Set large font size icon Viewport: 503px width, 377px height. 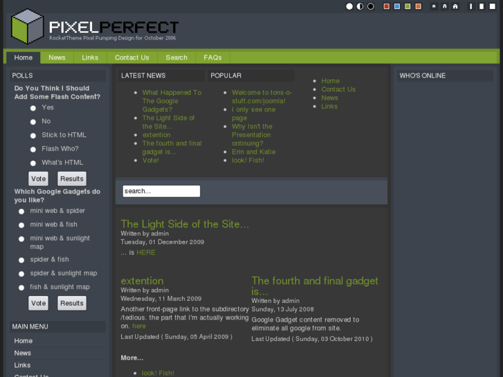click(x=455, y=6)
